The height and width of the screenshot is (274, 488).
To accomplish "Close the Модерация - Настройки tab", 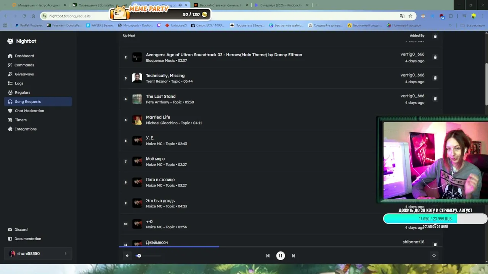I will [x=65, y=5].
